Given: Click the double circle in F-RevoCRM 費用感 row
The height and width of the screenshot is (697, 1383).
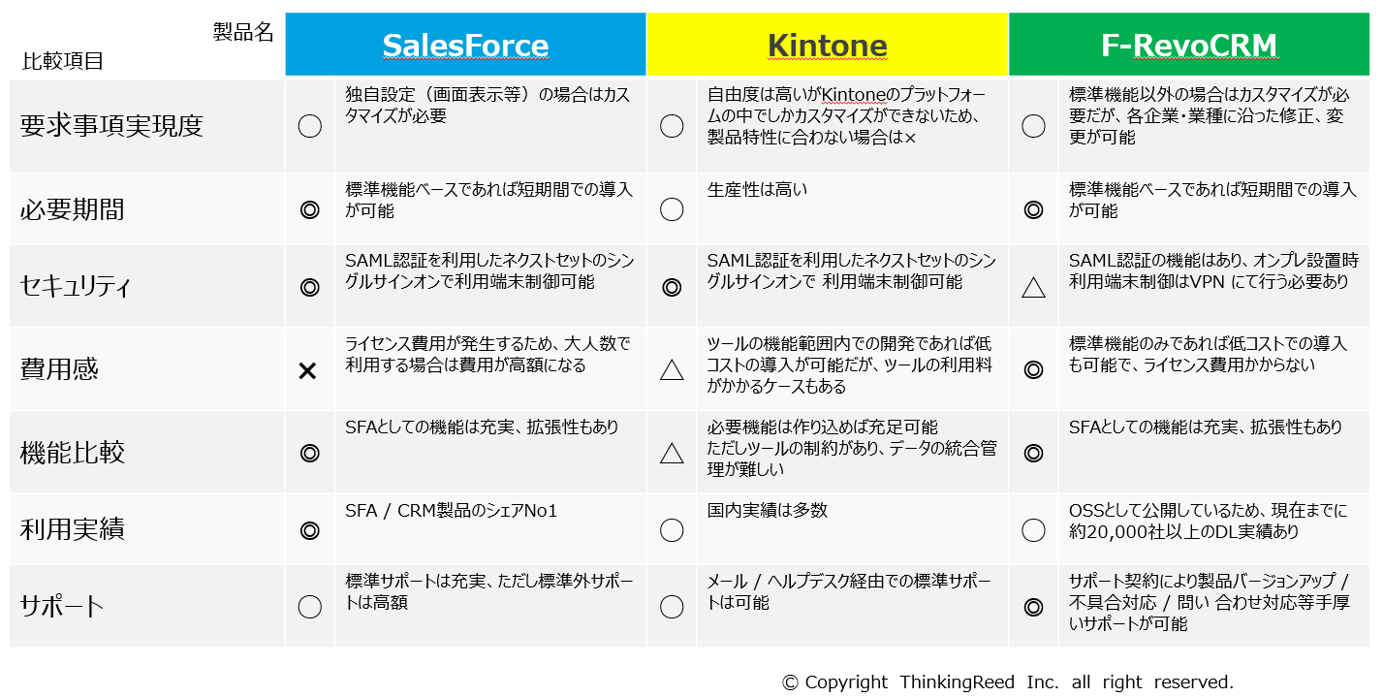Looking at the screenshot, I should point(1033,370).
